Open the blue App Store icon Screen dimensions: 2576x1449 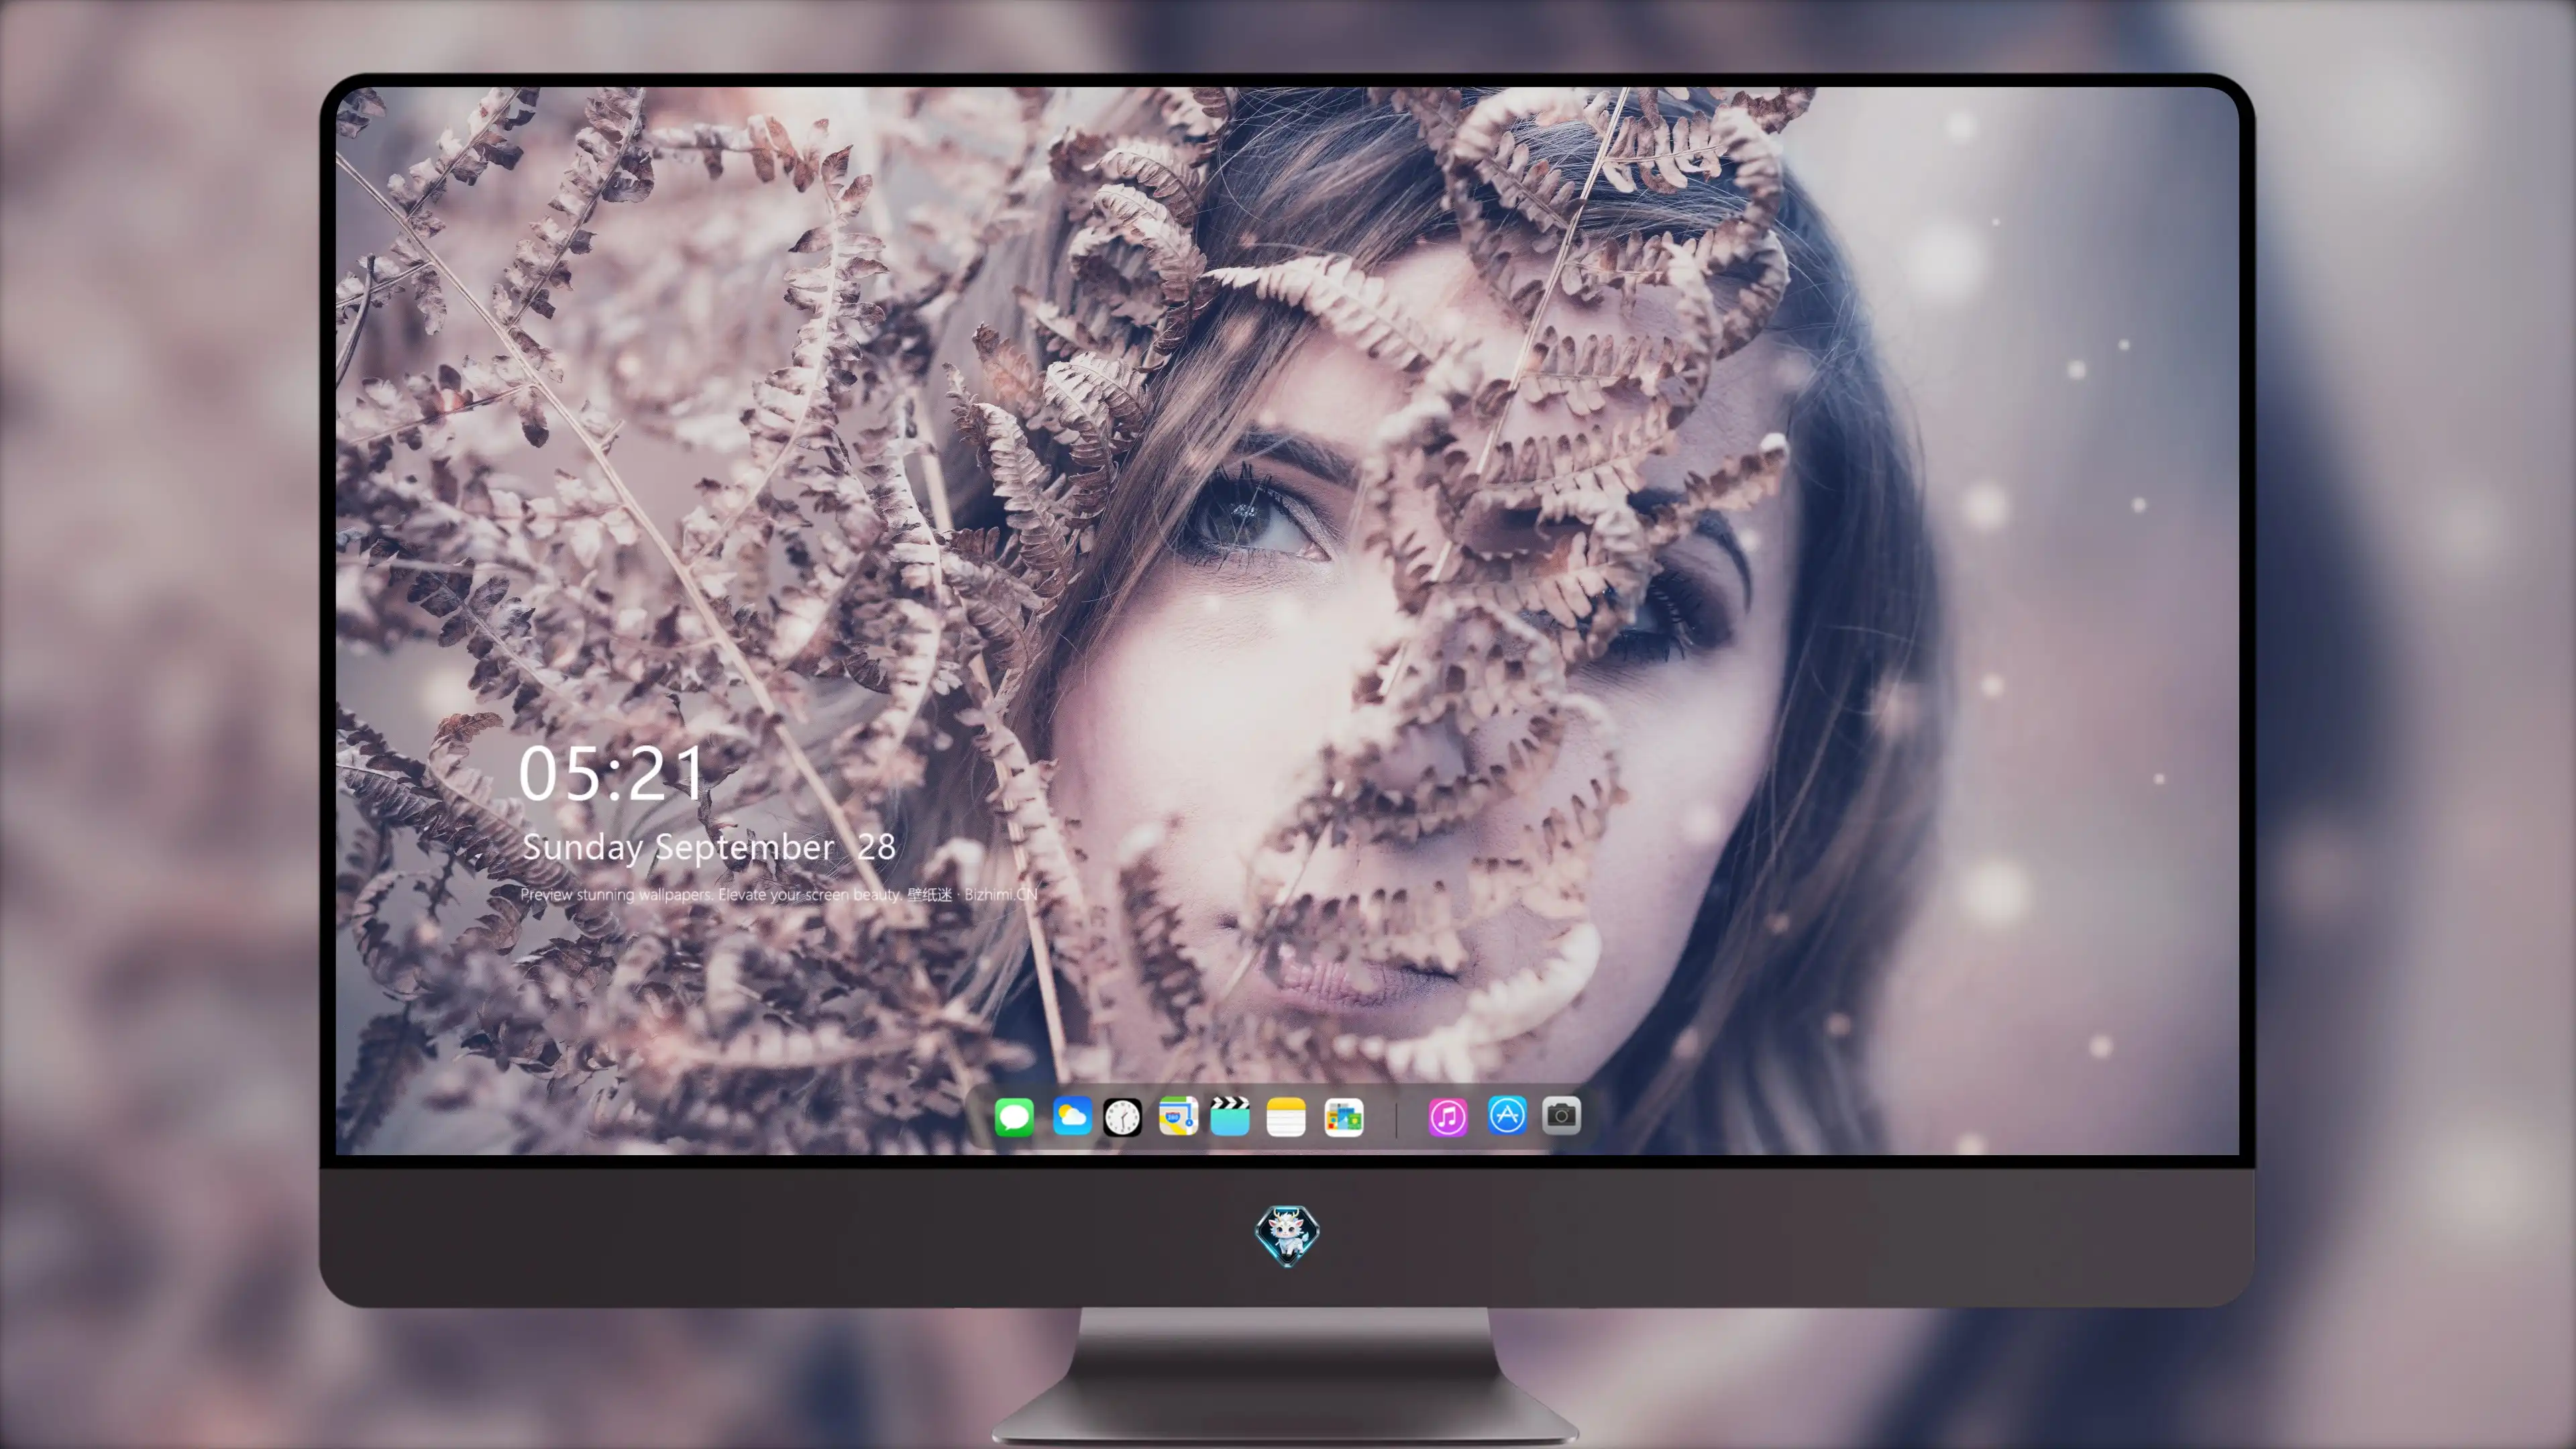click(x=1507, y=1115)
